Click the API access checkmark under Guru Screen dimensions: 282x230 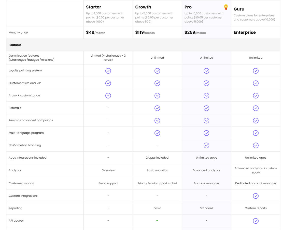(256, 221)
